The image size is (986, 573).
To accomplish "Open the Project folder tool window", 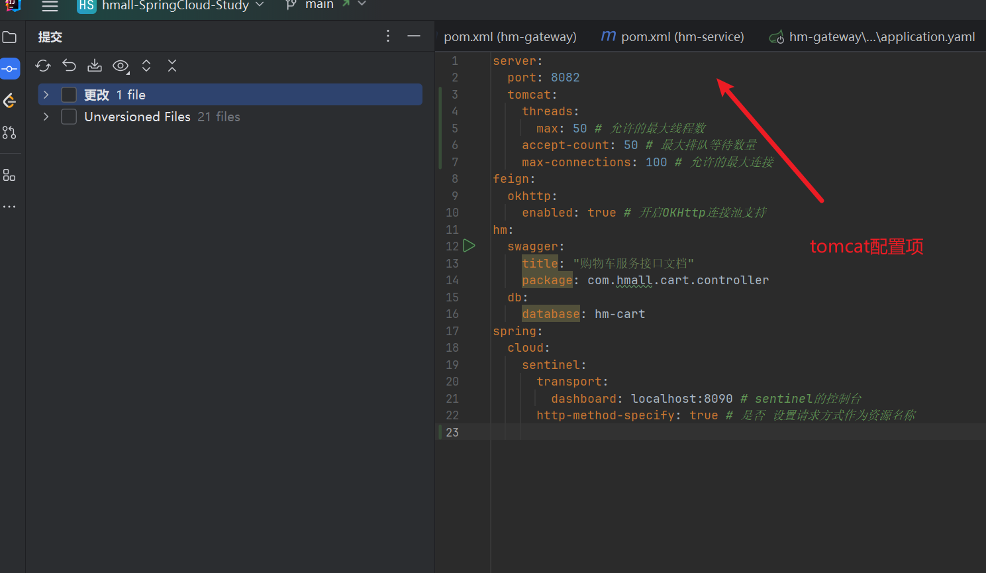I will pyautogui.click(x=9, y=37).
